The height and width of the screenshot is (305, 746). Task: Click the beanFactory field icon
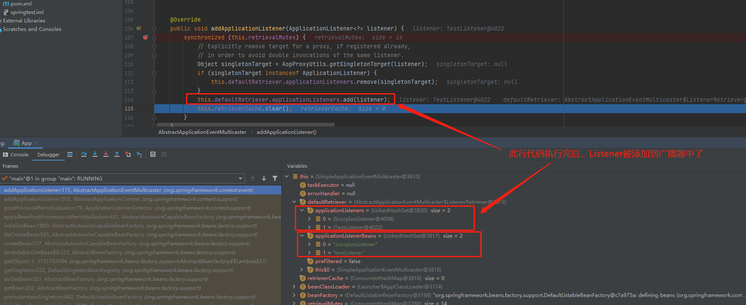coord(303,295)
